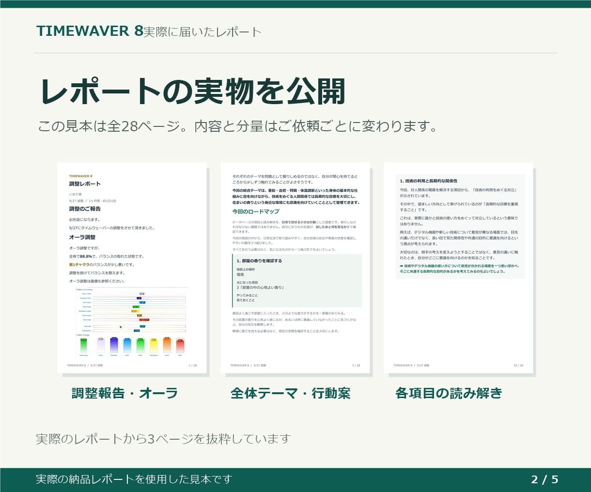Click the page number 3 / 28

coord(356,366)
